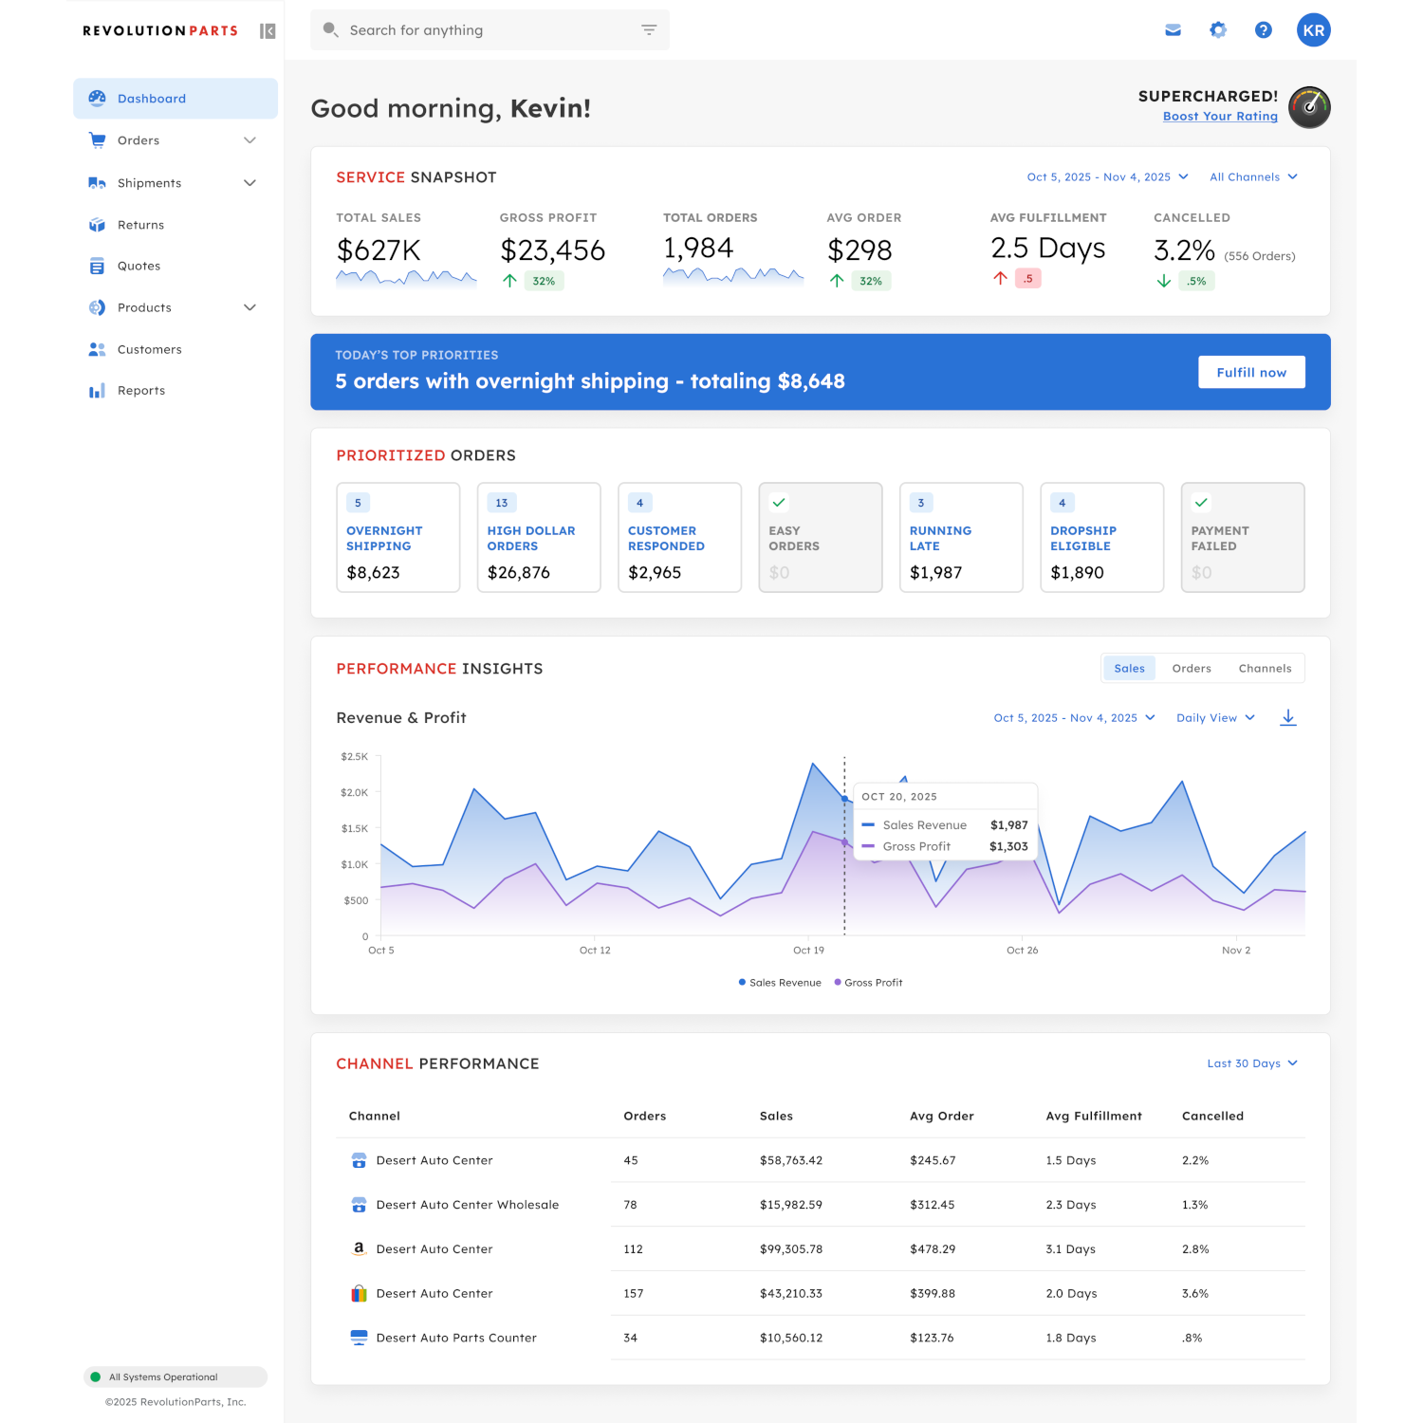The width and height of the screenshot is (1423, 1423).
Task: Open settings via the gear icon
Action: 1218,29
